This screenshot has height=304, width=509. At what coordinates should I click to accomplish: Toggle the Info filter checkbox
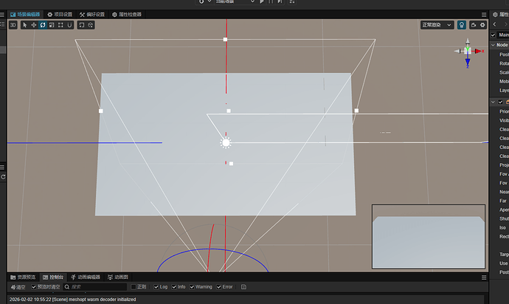[x=174, y=287]
